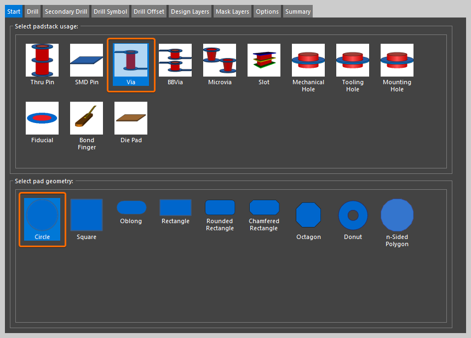Image resolution: width=471 pixels, height=338 pixels.
Task: Switch to the Drill tab
Action: (33, 11)
